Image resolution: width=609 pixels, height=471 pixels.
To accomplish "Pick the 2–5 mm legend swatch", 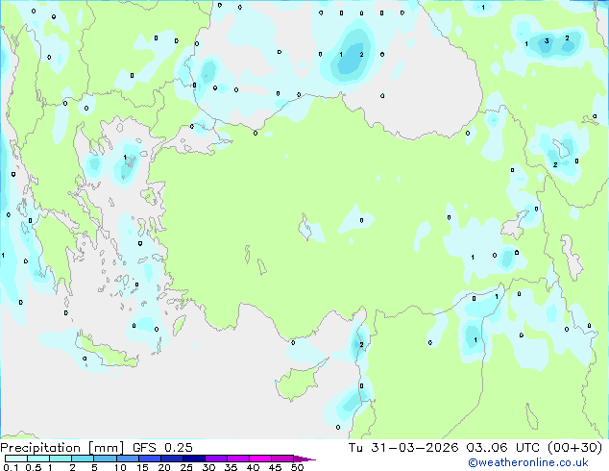I will [83, 459].
